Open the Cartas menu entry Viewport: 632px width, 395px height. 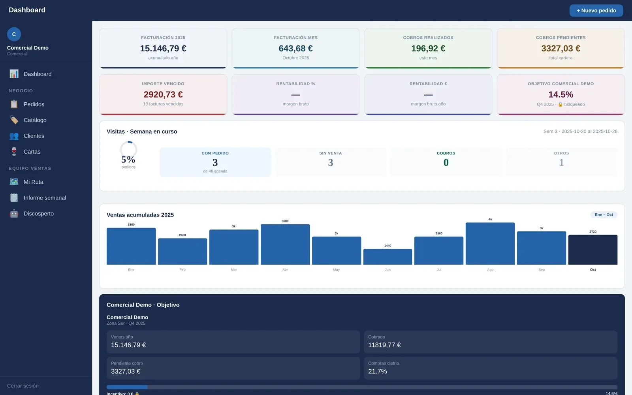[x=46, y=152]
